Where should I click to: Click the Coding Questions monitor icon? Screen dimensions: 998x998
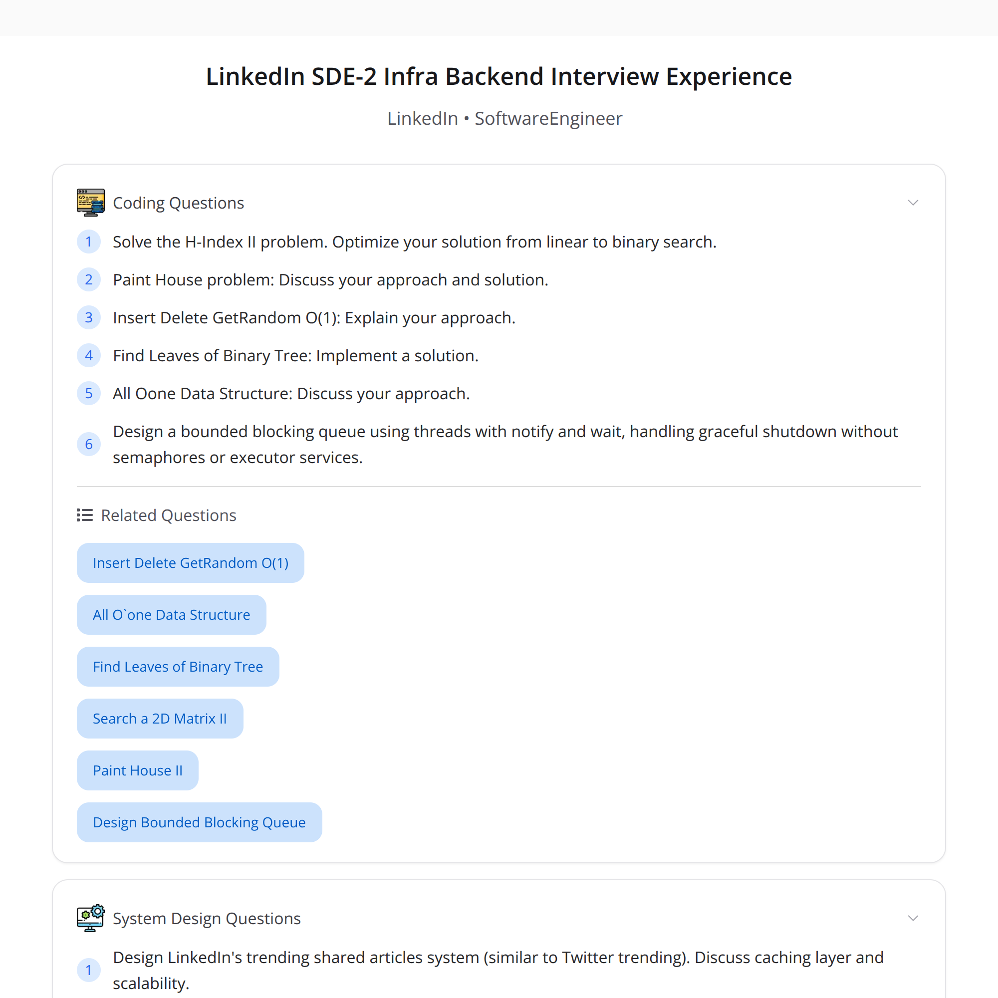[90, 203]
